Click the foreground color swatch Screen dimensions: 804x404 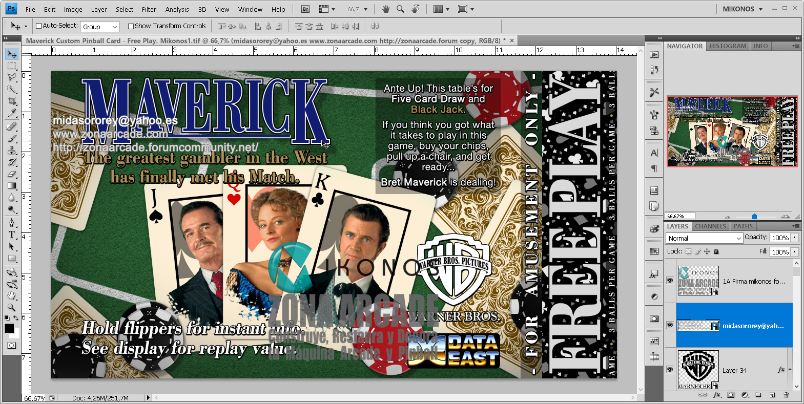9,328
